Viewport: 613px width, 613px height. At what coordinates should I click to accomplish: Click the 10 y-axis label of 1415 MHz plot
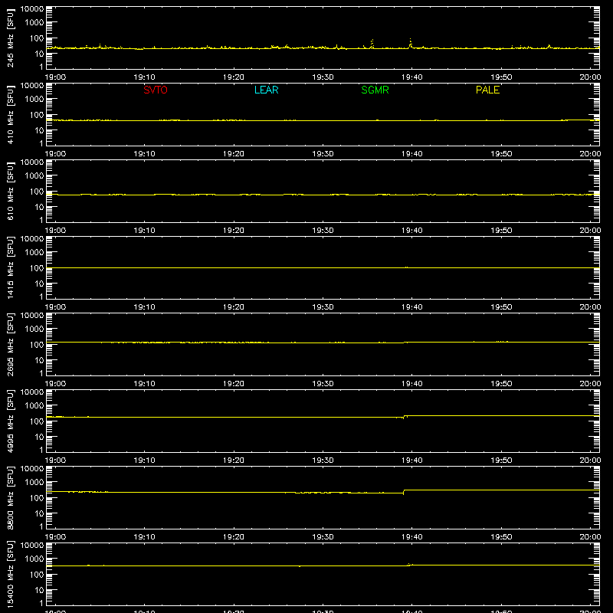(39, 284)
